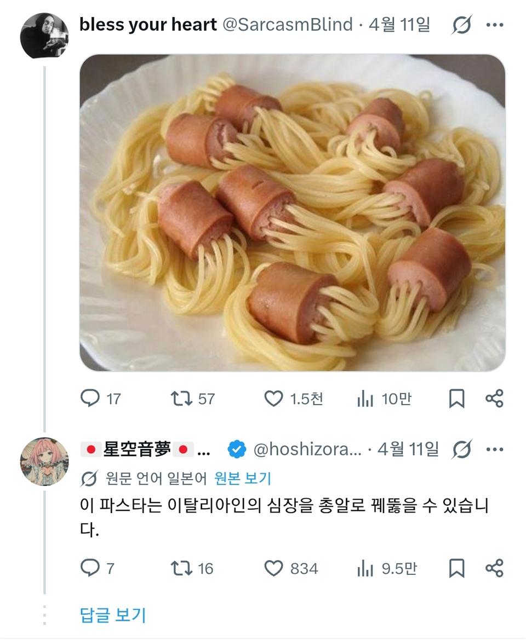This screenshot has height=640, width=526.
Task: Retweet the hoshizora reply with 16 reposts
Action: pos(181,568)
